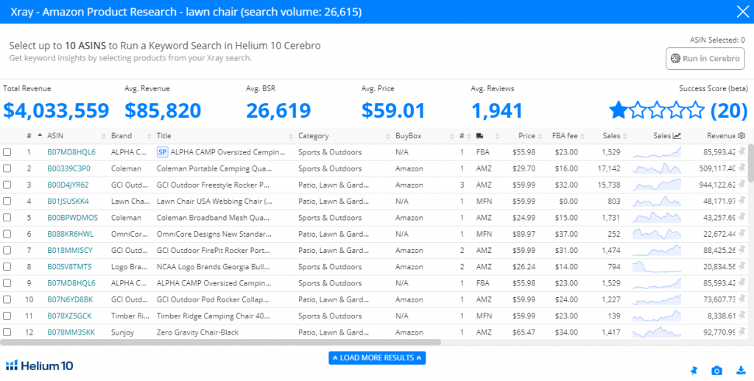Close the Xray panel
754x381 pixels.
tap(743, 12)
